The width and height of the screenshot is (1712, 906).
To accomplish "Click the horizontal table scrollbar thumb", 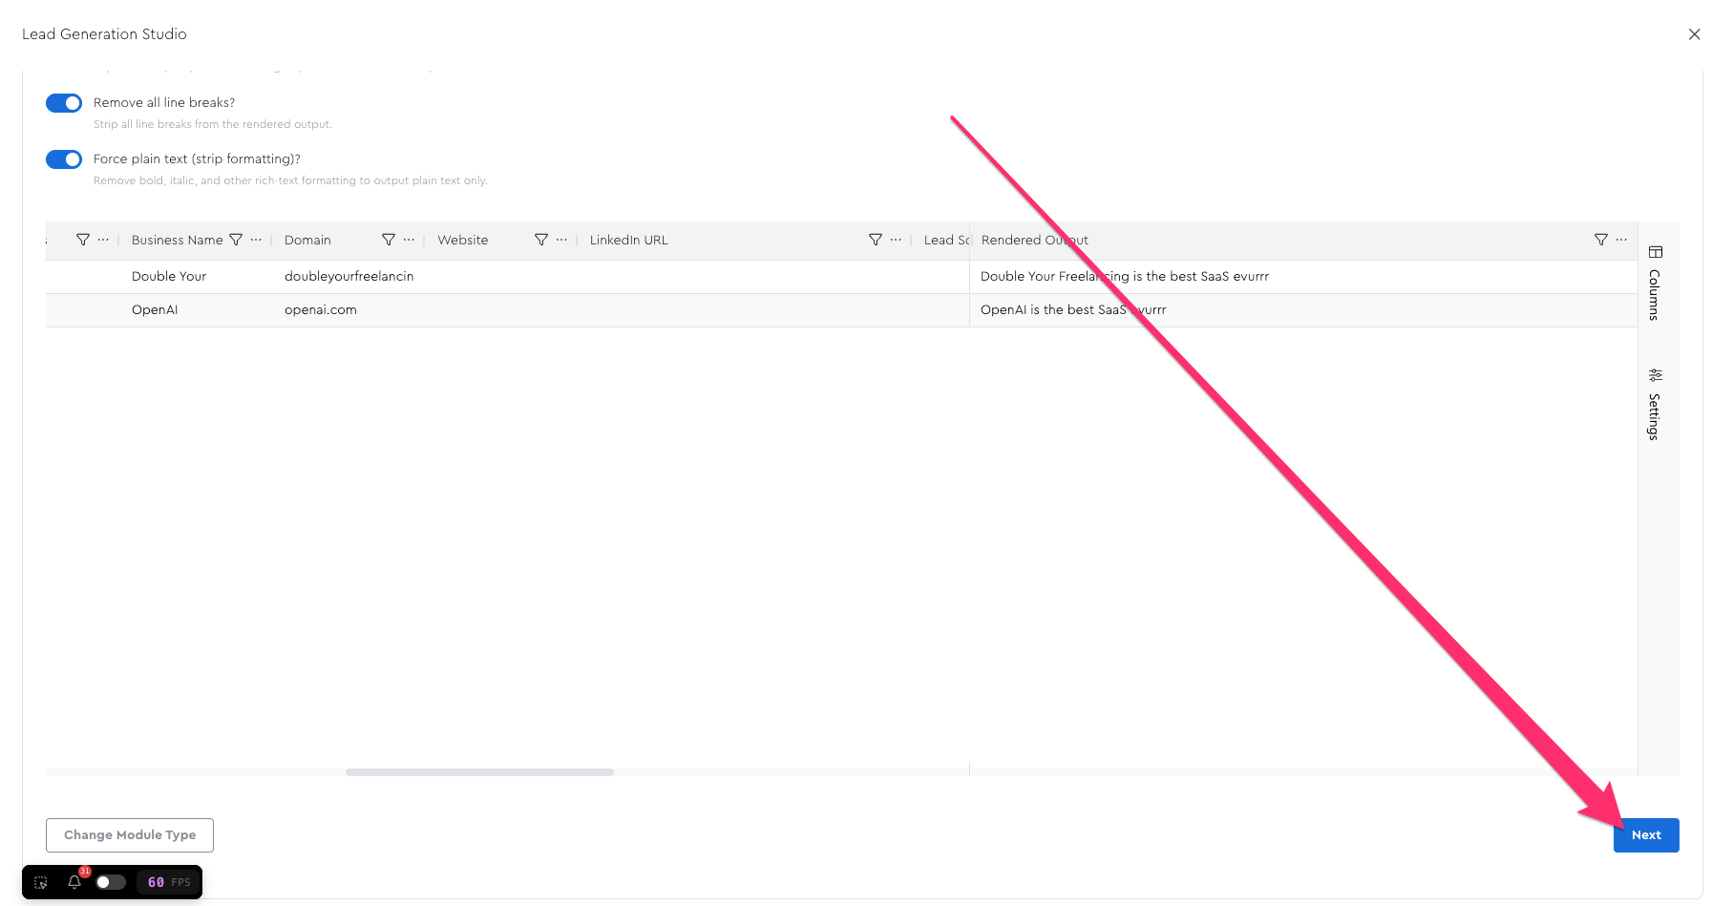I will 479,772.
